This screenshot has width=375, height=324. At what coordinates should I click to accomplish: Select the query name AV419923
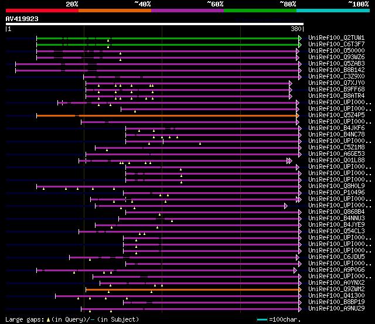(22, 19)
